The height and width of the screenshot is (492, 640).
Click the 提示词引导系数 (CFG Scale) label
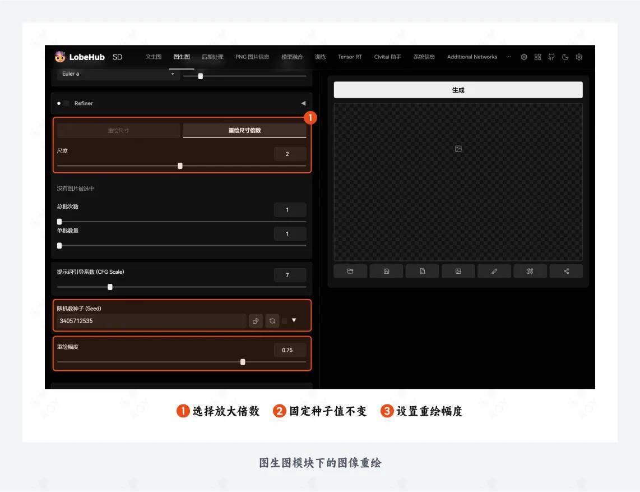click(x=91, y=272)
